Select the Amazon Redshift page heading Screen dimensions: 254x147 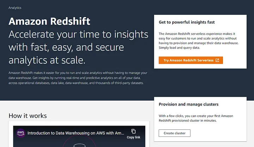pyautogui.click(x=49, y=21)
